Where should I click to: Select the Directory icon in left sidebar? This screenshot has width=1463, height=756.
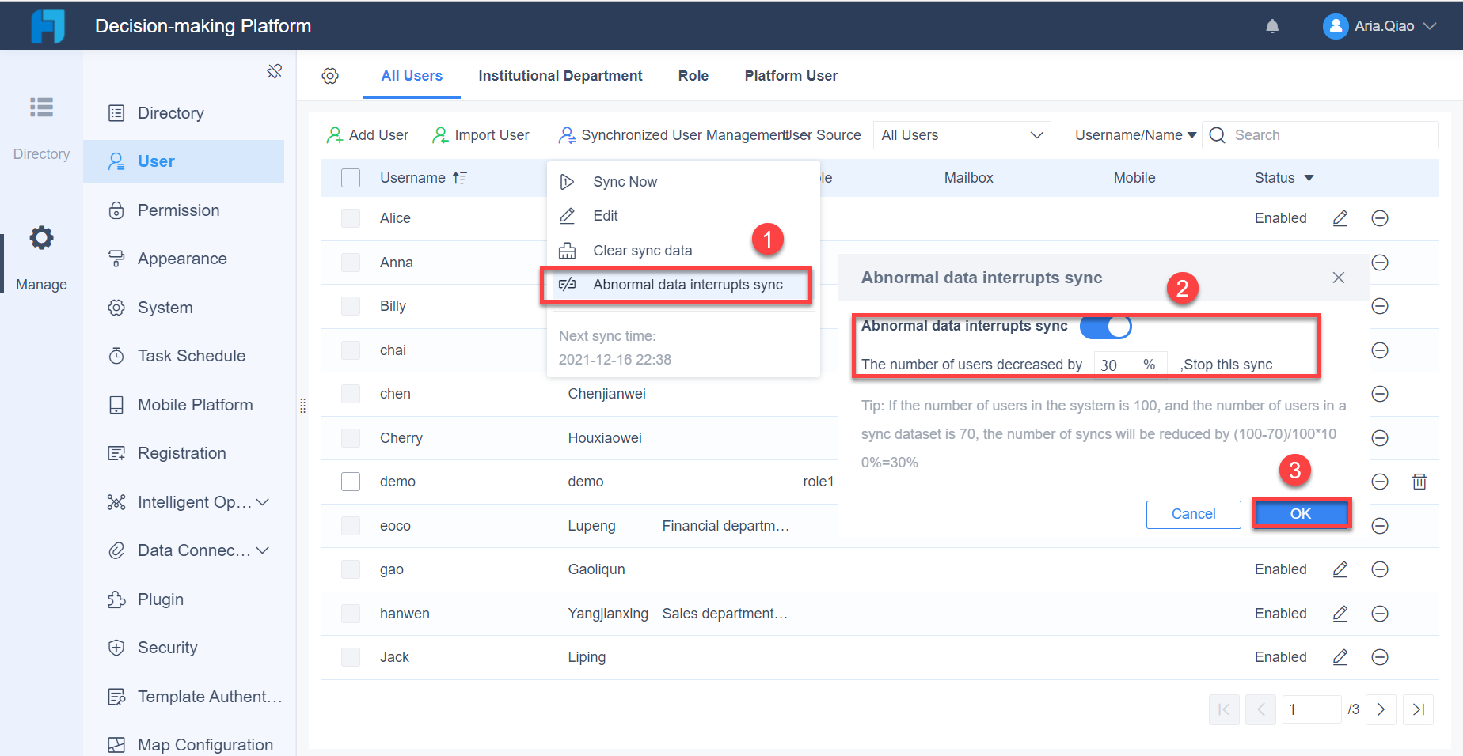click(x=40, y=108)
